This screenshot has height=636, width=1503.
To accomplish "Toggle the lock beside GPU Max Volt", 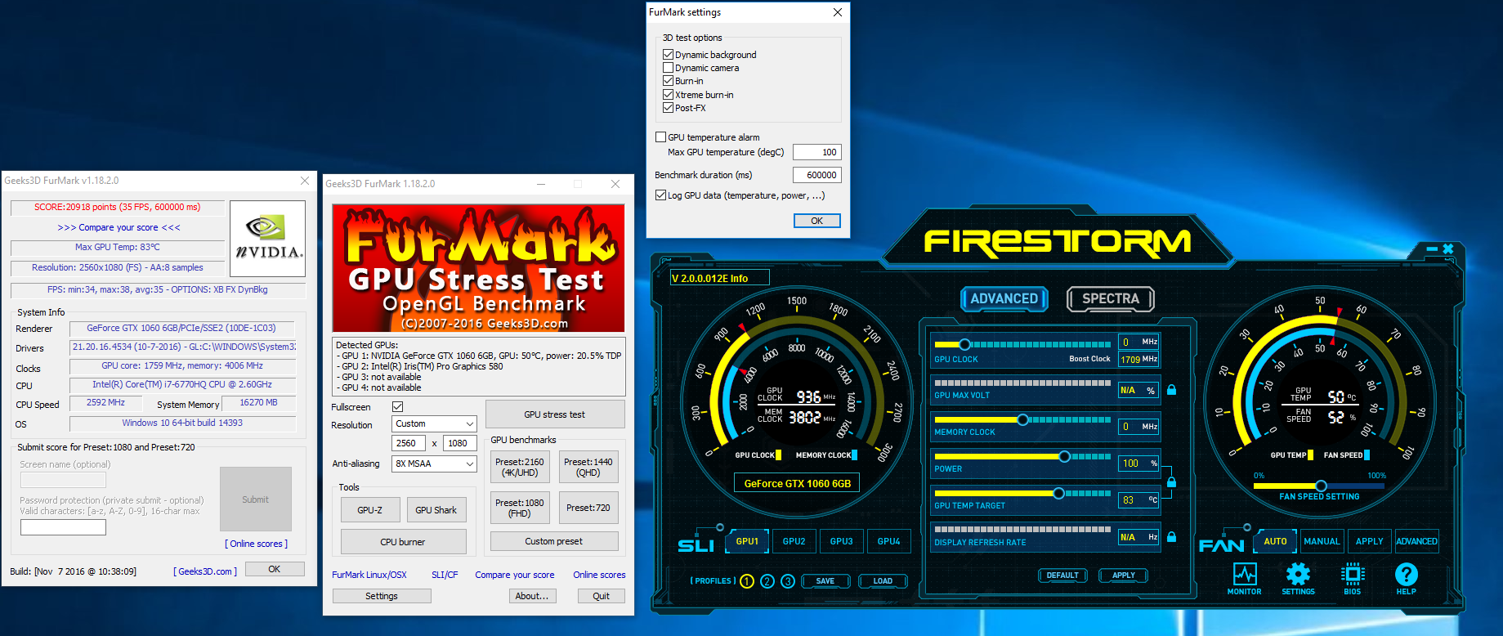I will point(1171,390).
